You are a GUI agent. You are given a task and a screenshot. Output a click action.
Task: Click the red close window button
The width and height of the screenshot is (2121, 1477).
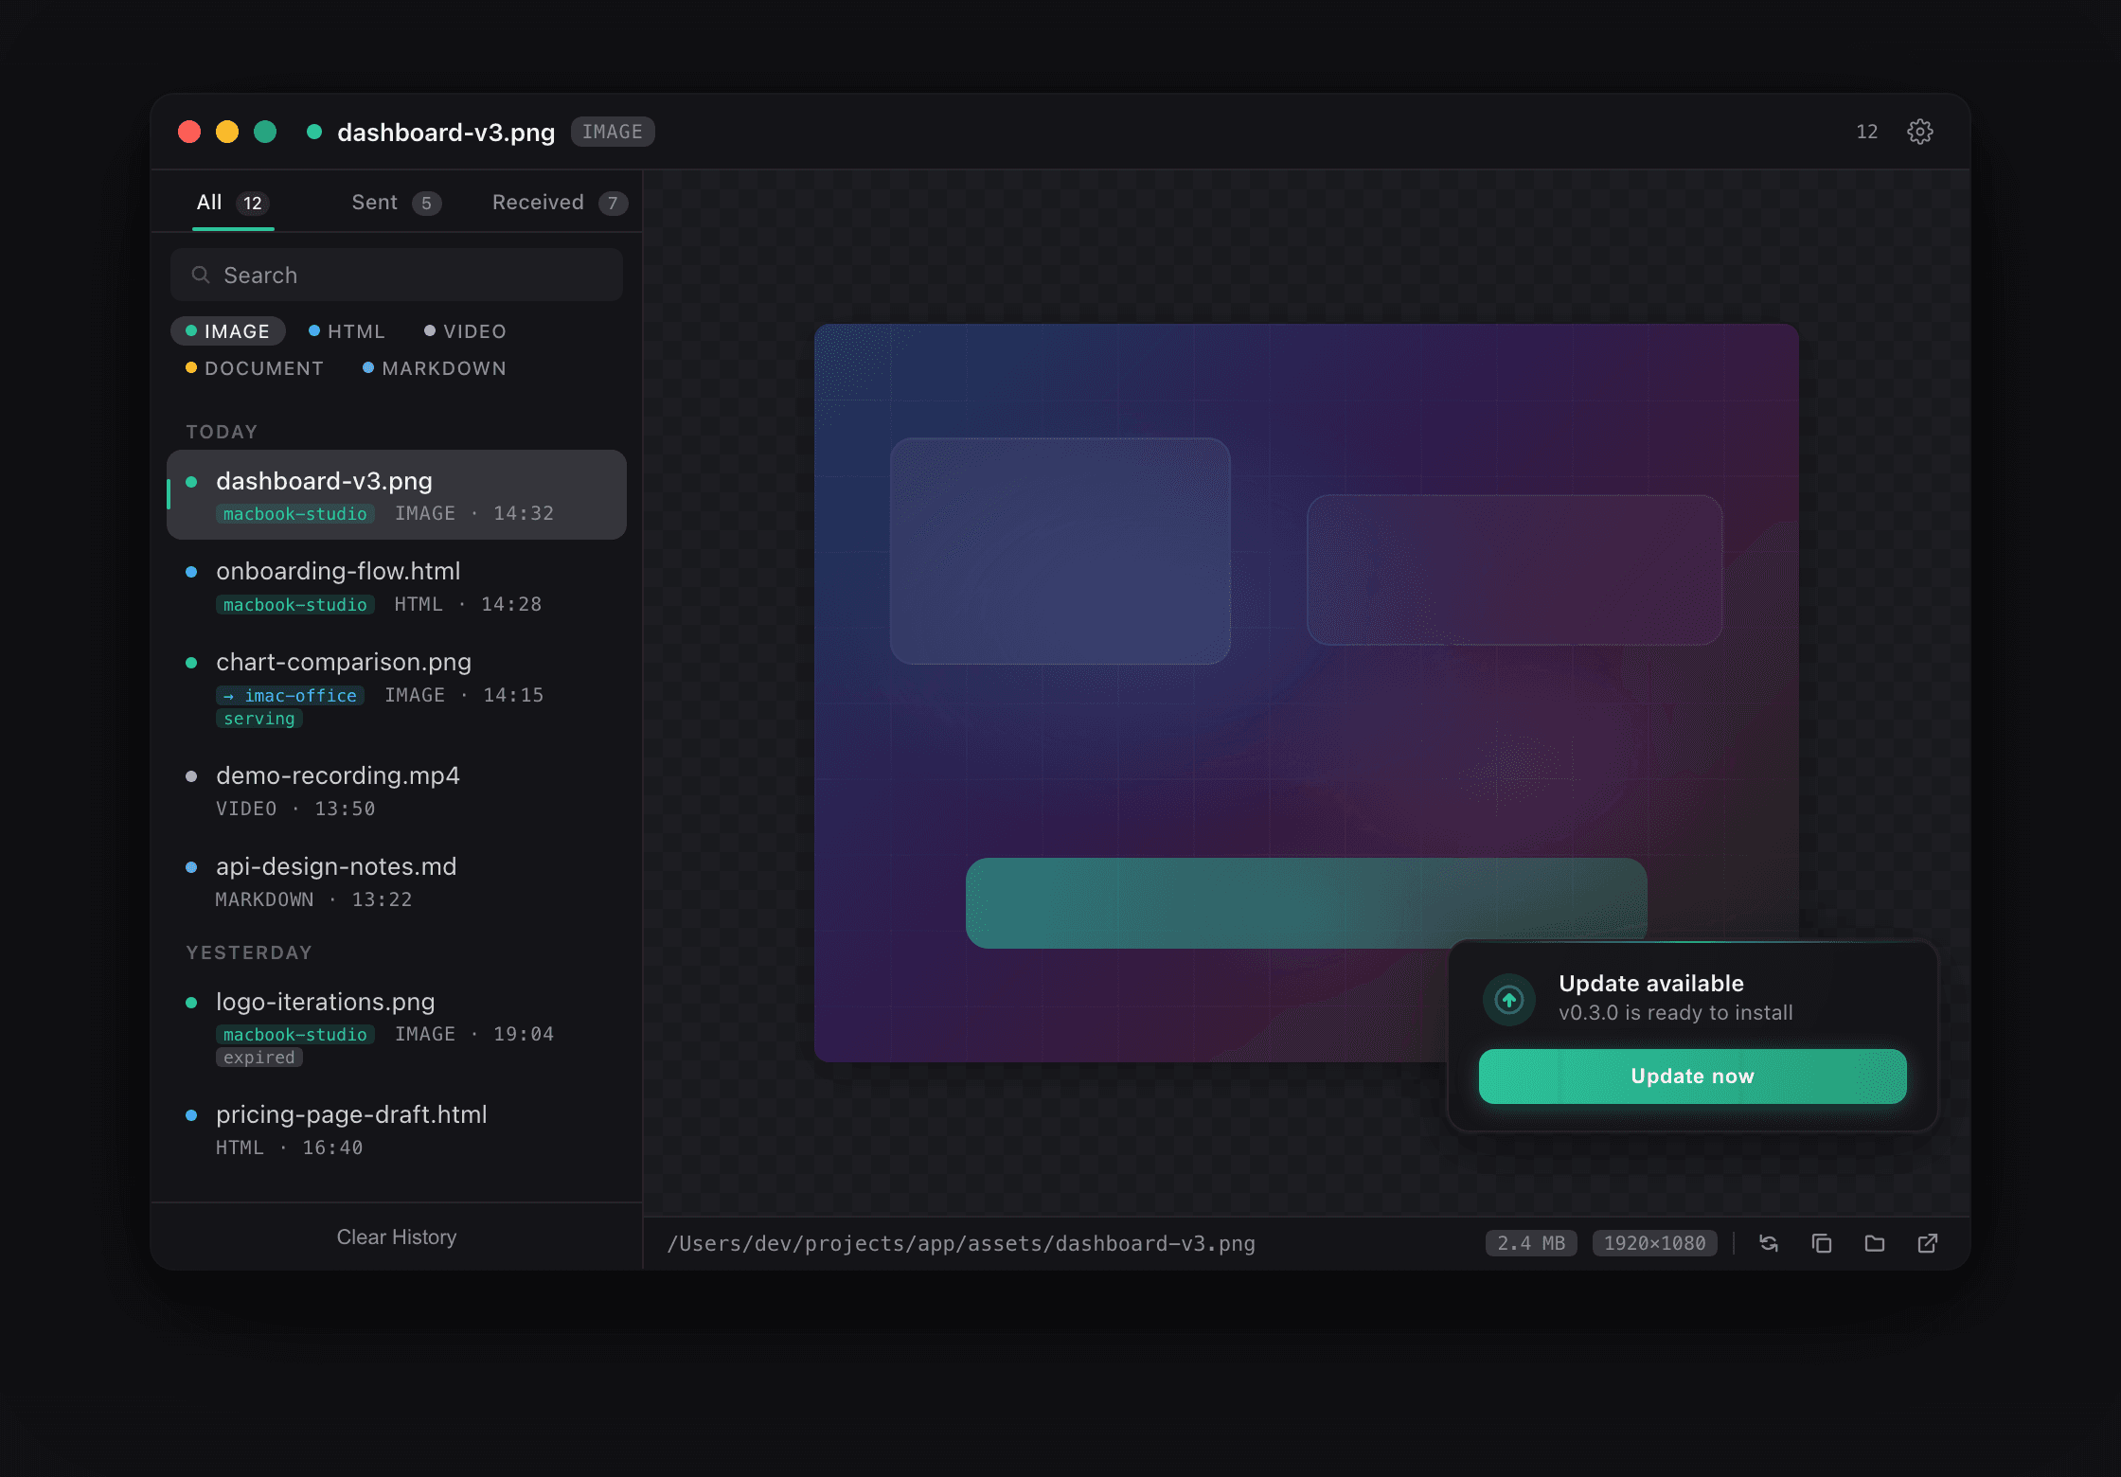189,132
